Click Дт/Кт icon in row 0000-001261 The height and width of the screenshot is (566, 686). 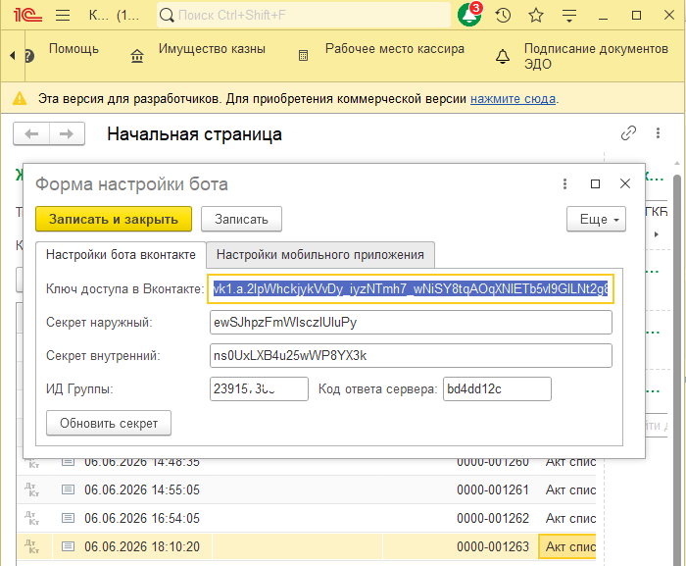click(32, 489)
